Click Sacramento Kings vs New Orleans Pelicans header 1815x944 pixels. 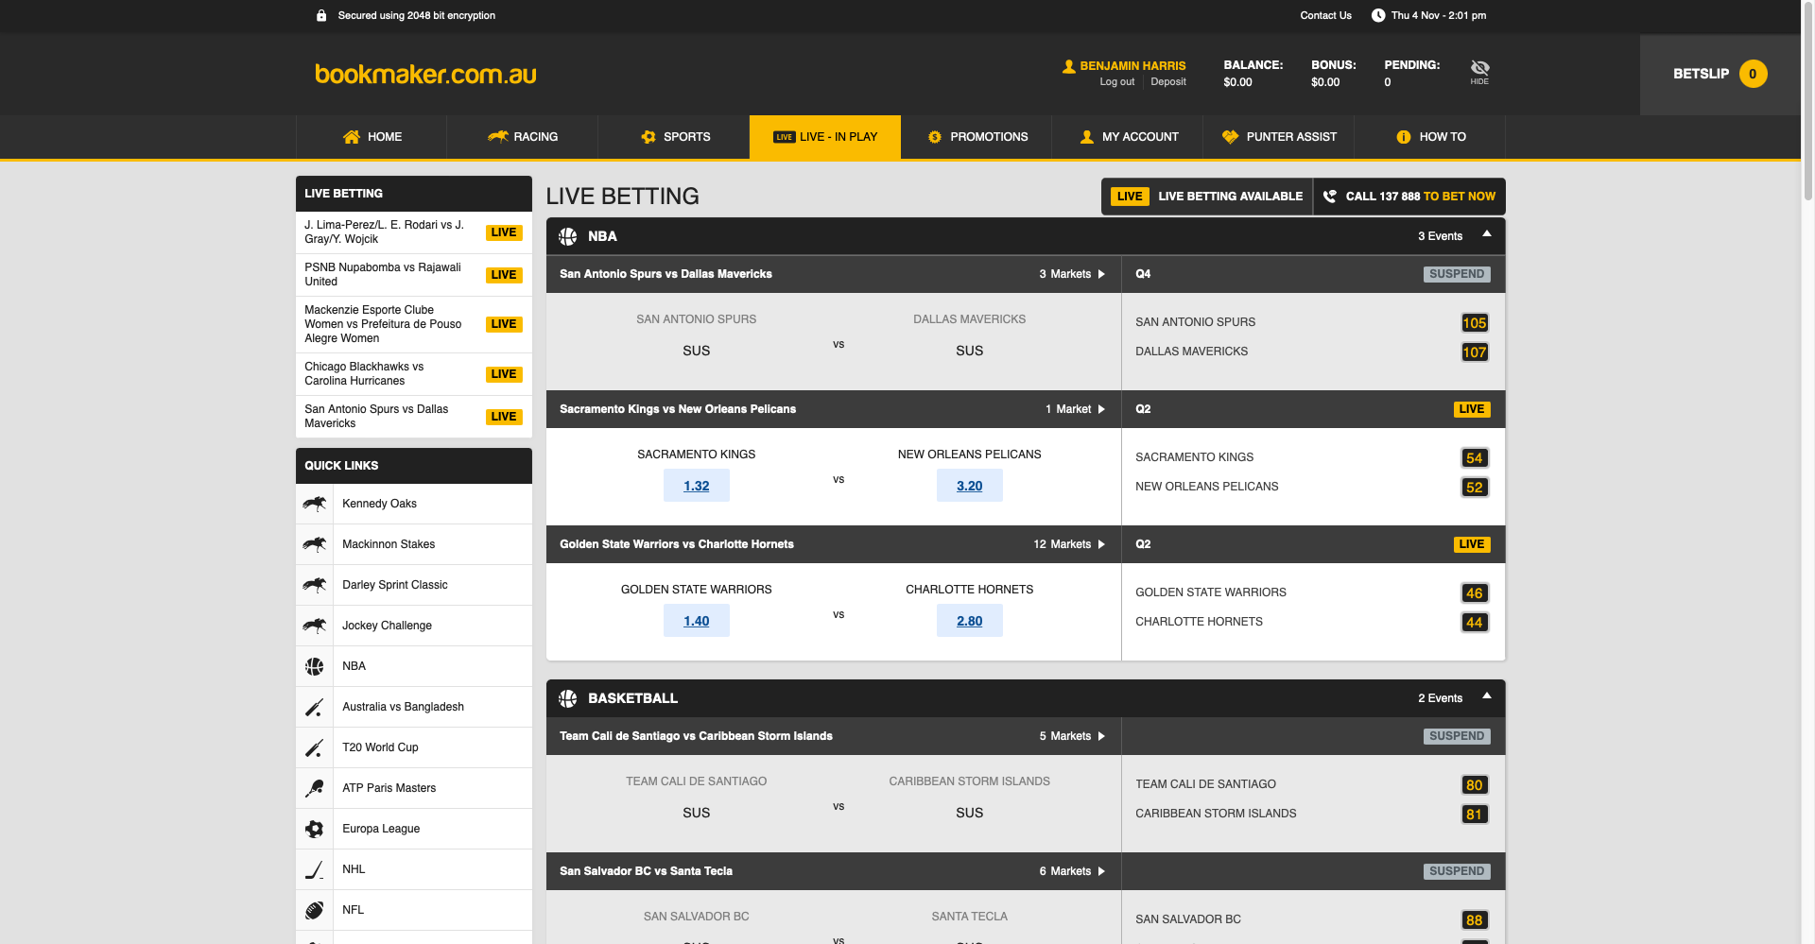tap(678, 409)
